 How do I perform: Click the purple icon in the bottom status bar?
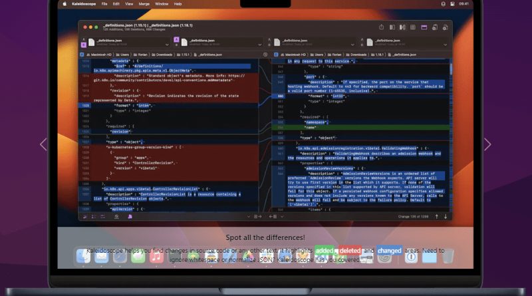coord(130,217)
